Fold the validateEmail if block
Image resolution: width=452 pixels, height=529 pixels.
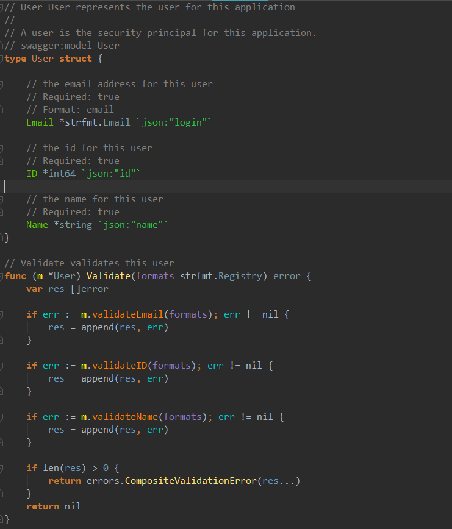[2, 314]
